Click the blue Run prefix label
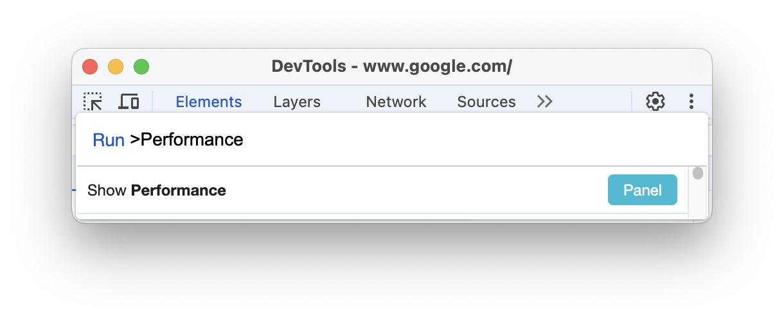This screenshot has height=318, width=784. (x=109, y=140)
